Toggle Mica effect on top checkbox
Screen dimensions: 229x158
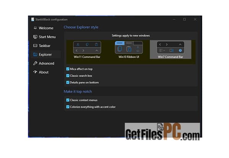pyautogui.click(x=68, y=69)
